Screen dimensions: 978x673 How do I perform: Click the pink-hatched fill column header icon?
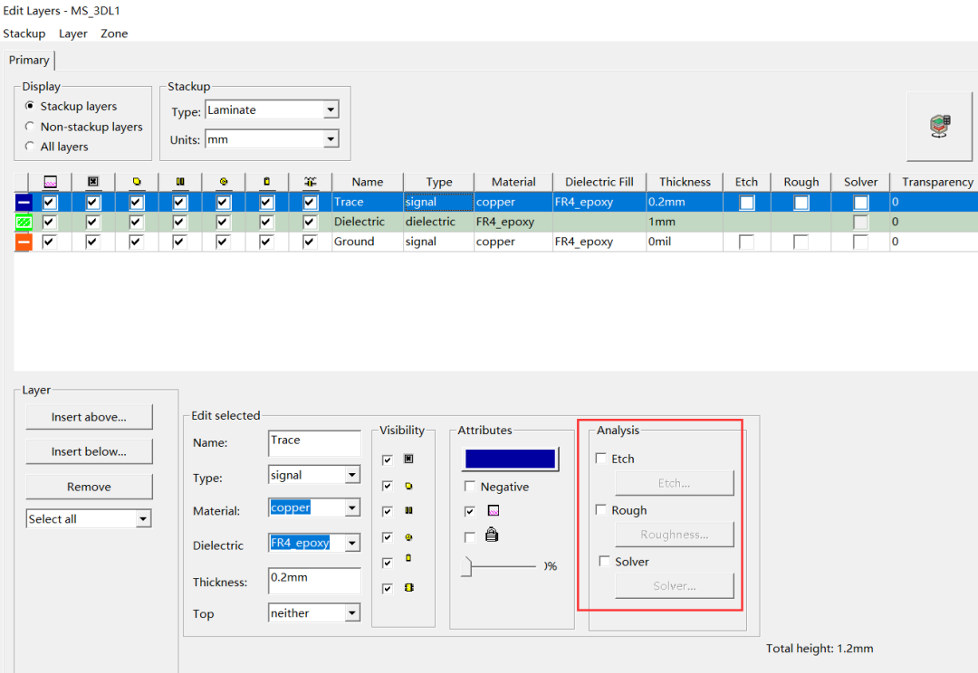[x=51, y=182]
